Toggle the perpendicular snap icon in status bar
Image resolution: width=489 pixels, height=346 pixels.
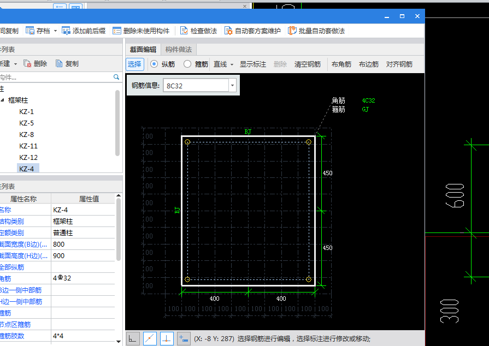point(167,338)
